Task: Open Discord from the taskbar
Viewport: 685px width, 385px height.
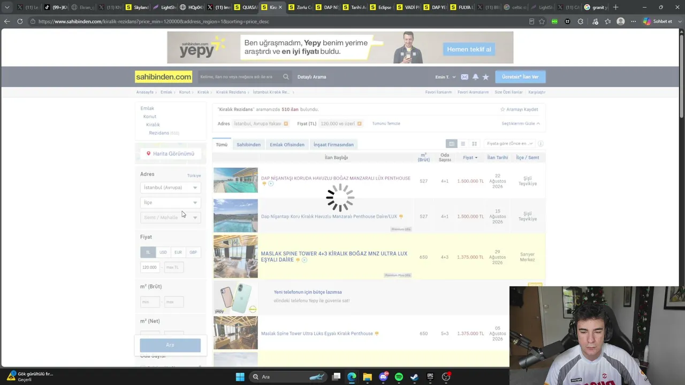Action: click(x=383, y=377)
